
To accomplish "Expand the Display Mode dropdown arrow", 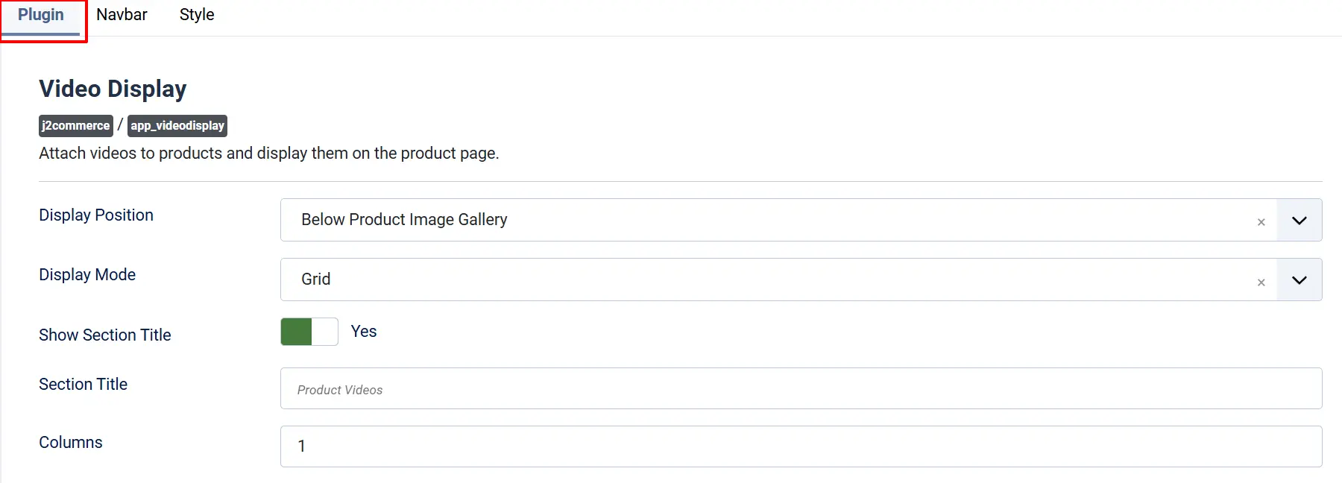I will (1299, 280).
